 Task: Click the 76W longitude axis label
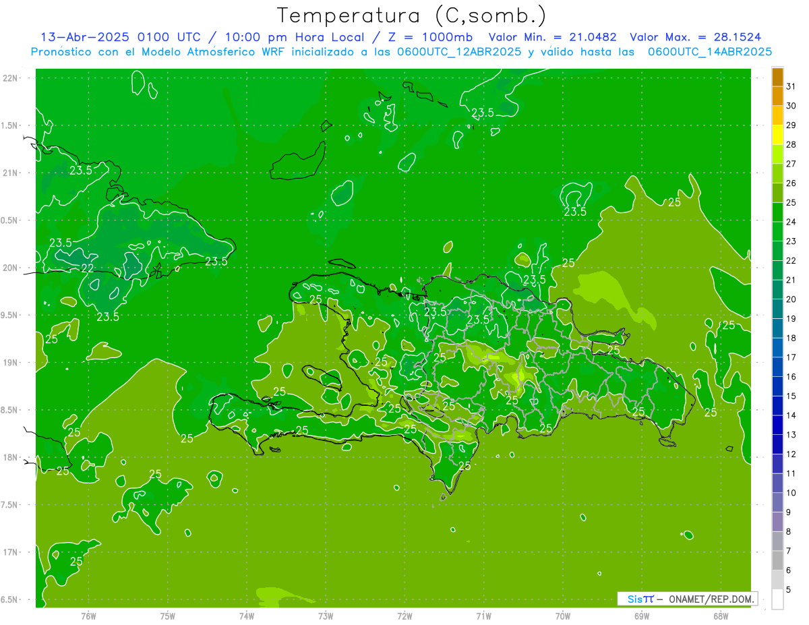click(x=88, y=616)
